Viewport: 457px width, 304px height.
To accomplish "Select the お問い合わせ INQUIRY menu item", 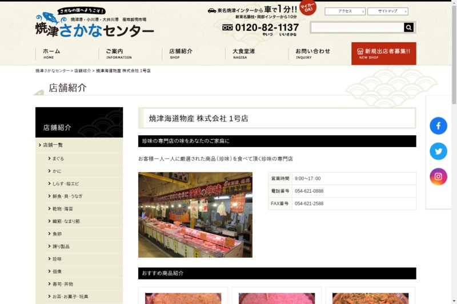I will tap(312, 54).
